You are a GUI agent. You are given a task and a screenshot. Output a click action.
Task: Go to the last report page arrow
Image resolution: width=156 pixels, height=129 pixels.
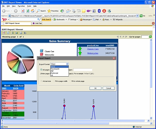[126, 37]
